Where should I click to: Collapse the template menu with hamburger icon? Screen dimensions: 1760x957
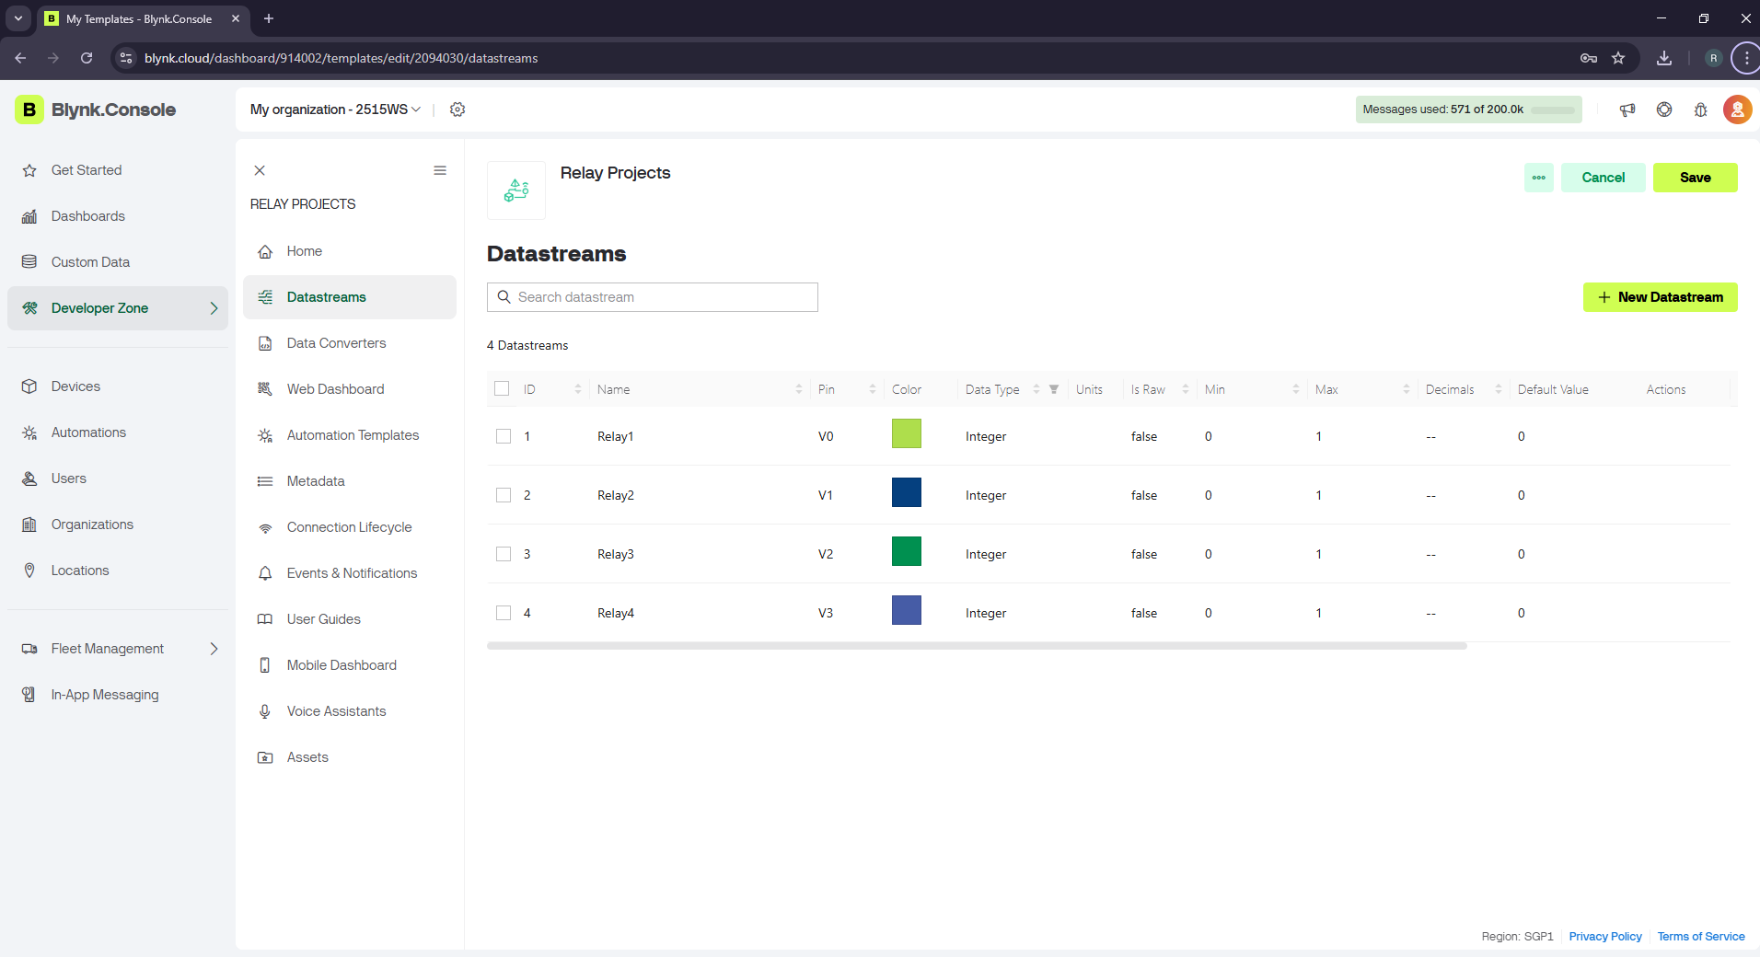pyautogui.click(x=440, y=170)
